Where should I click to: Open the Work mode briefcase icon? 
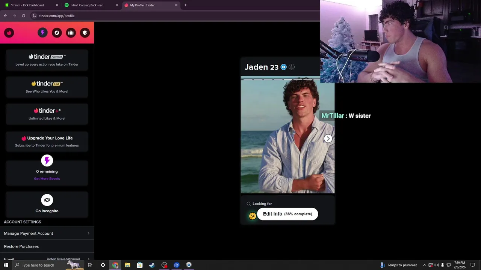pos(71,33)
